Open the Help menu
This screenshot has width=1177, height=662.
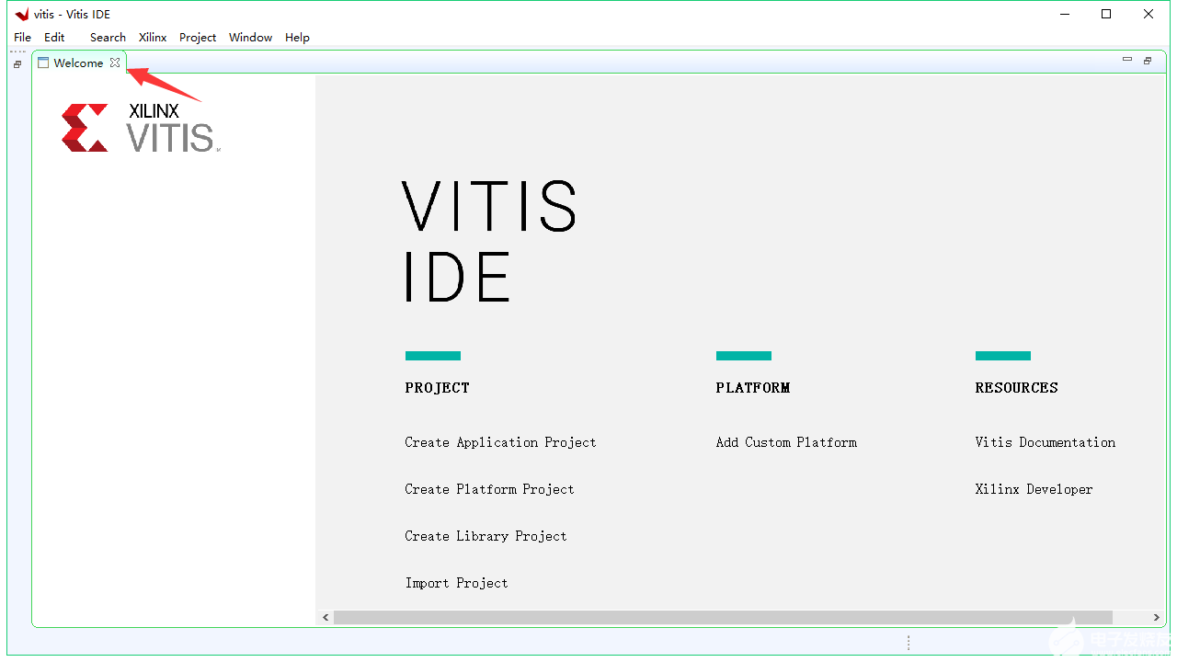click(x=297, y=38)
